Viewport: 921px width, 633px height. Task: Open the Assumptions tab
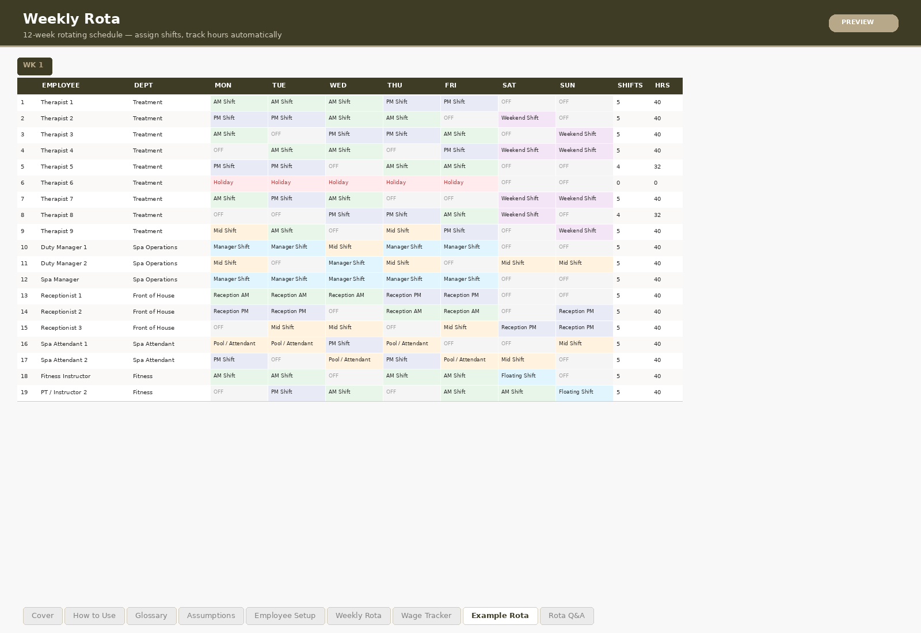click(x=211, y=615)
